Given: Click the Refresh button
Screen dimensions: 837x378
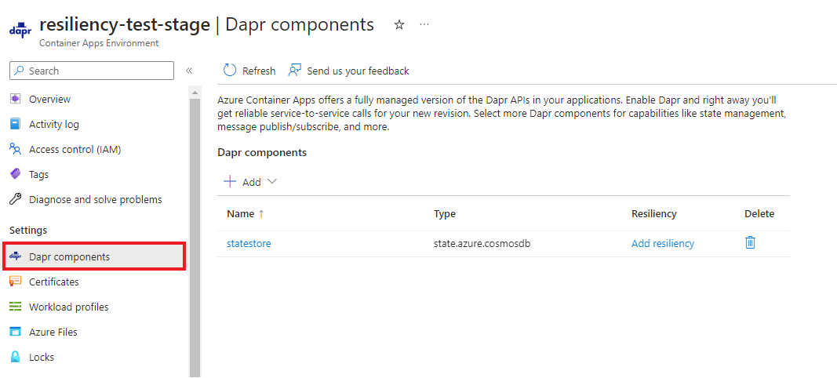Looking at the screenshot, I should click(249, 71).
